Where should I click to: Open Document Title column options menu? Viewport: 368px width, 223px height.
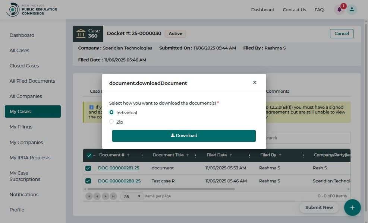coord(196,156)
